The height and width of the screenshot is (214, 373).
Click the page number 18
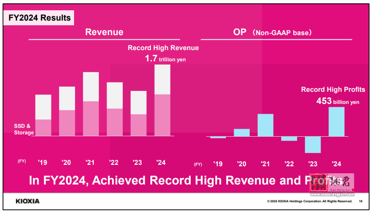point(360,201)
